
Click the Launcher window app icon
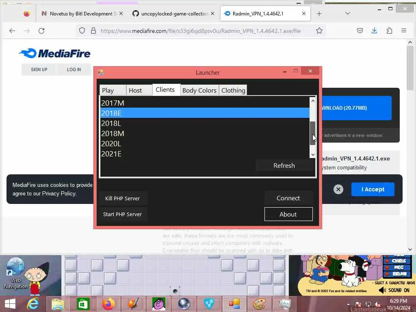pos(101,72)
